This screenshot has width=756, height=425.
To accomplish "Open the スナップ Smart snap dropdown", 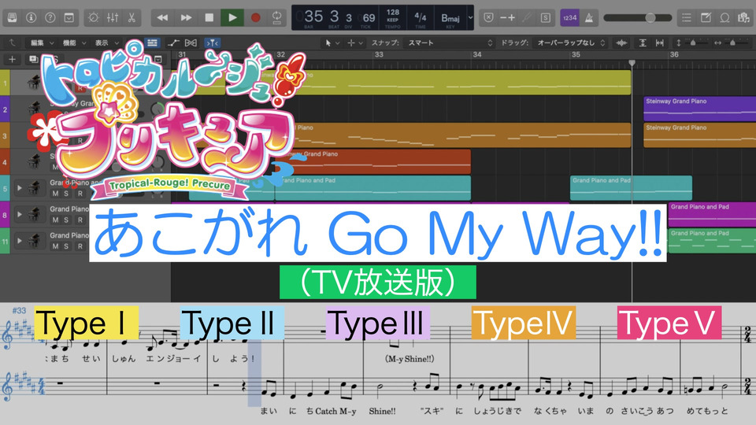I will click(x=450, y=42).
